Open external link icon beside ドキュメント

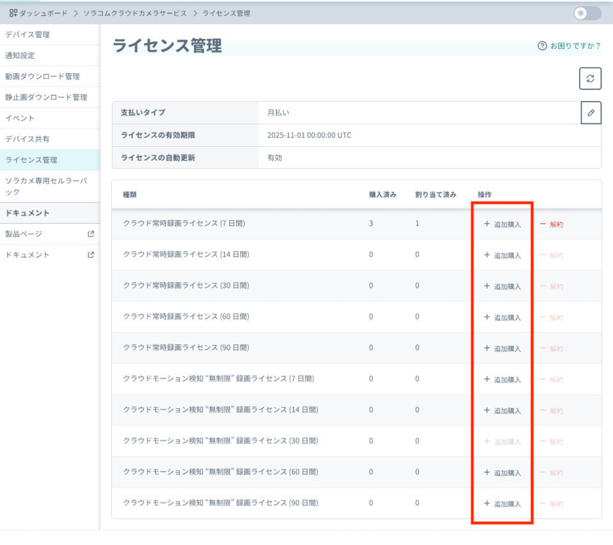click(x=91, y=255)
